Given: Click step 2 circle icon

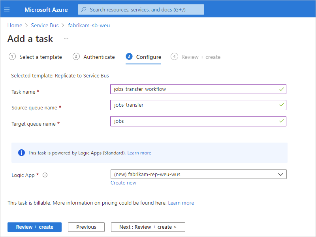Looking at the screenshot, I should [x=76, y=56].
